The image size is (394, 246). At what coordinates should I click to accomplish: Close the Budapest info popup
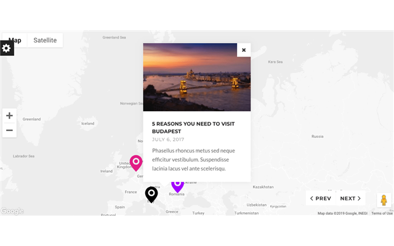(x=244, y=50)
